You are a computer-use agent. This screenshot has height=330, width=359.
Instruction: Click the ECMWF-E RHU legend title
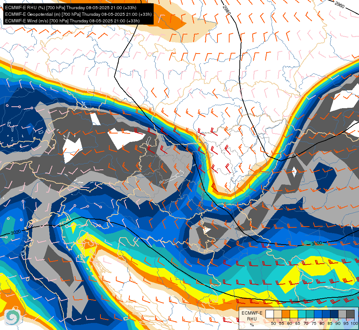(x=252, y=316)
